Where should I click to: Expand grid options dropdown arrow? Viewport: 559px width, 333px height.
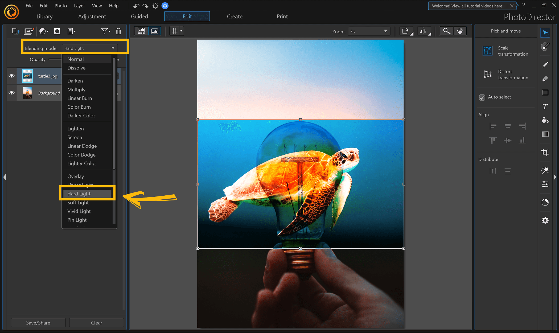tap(181, 31)
